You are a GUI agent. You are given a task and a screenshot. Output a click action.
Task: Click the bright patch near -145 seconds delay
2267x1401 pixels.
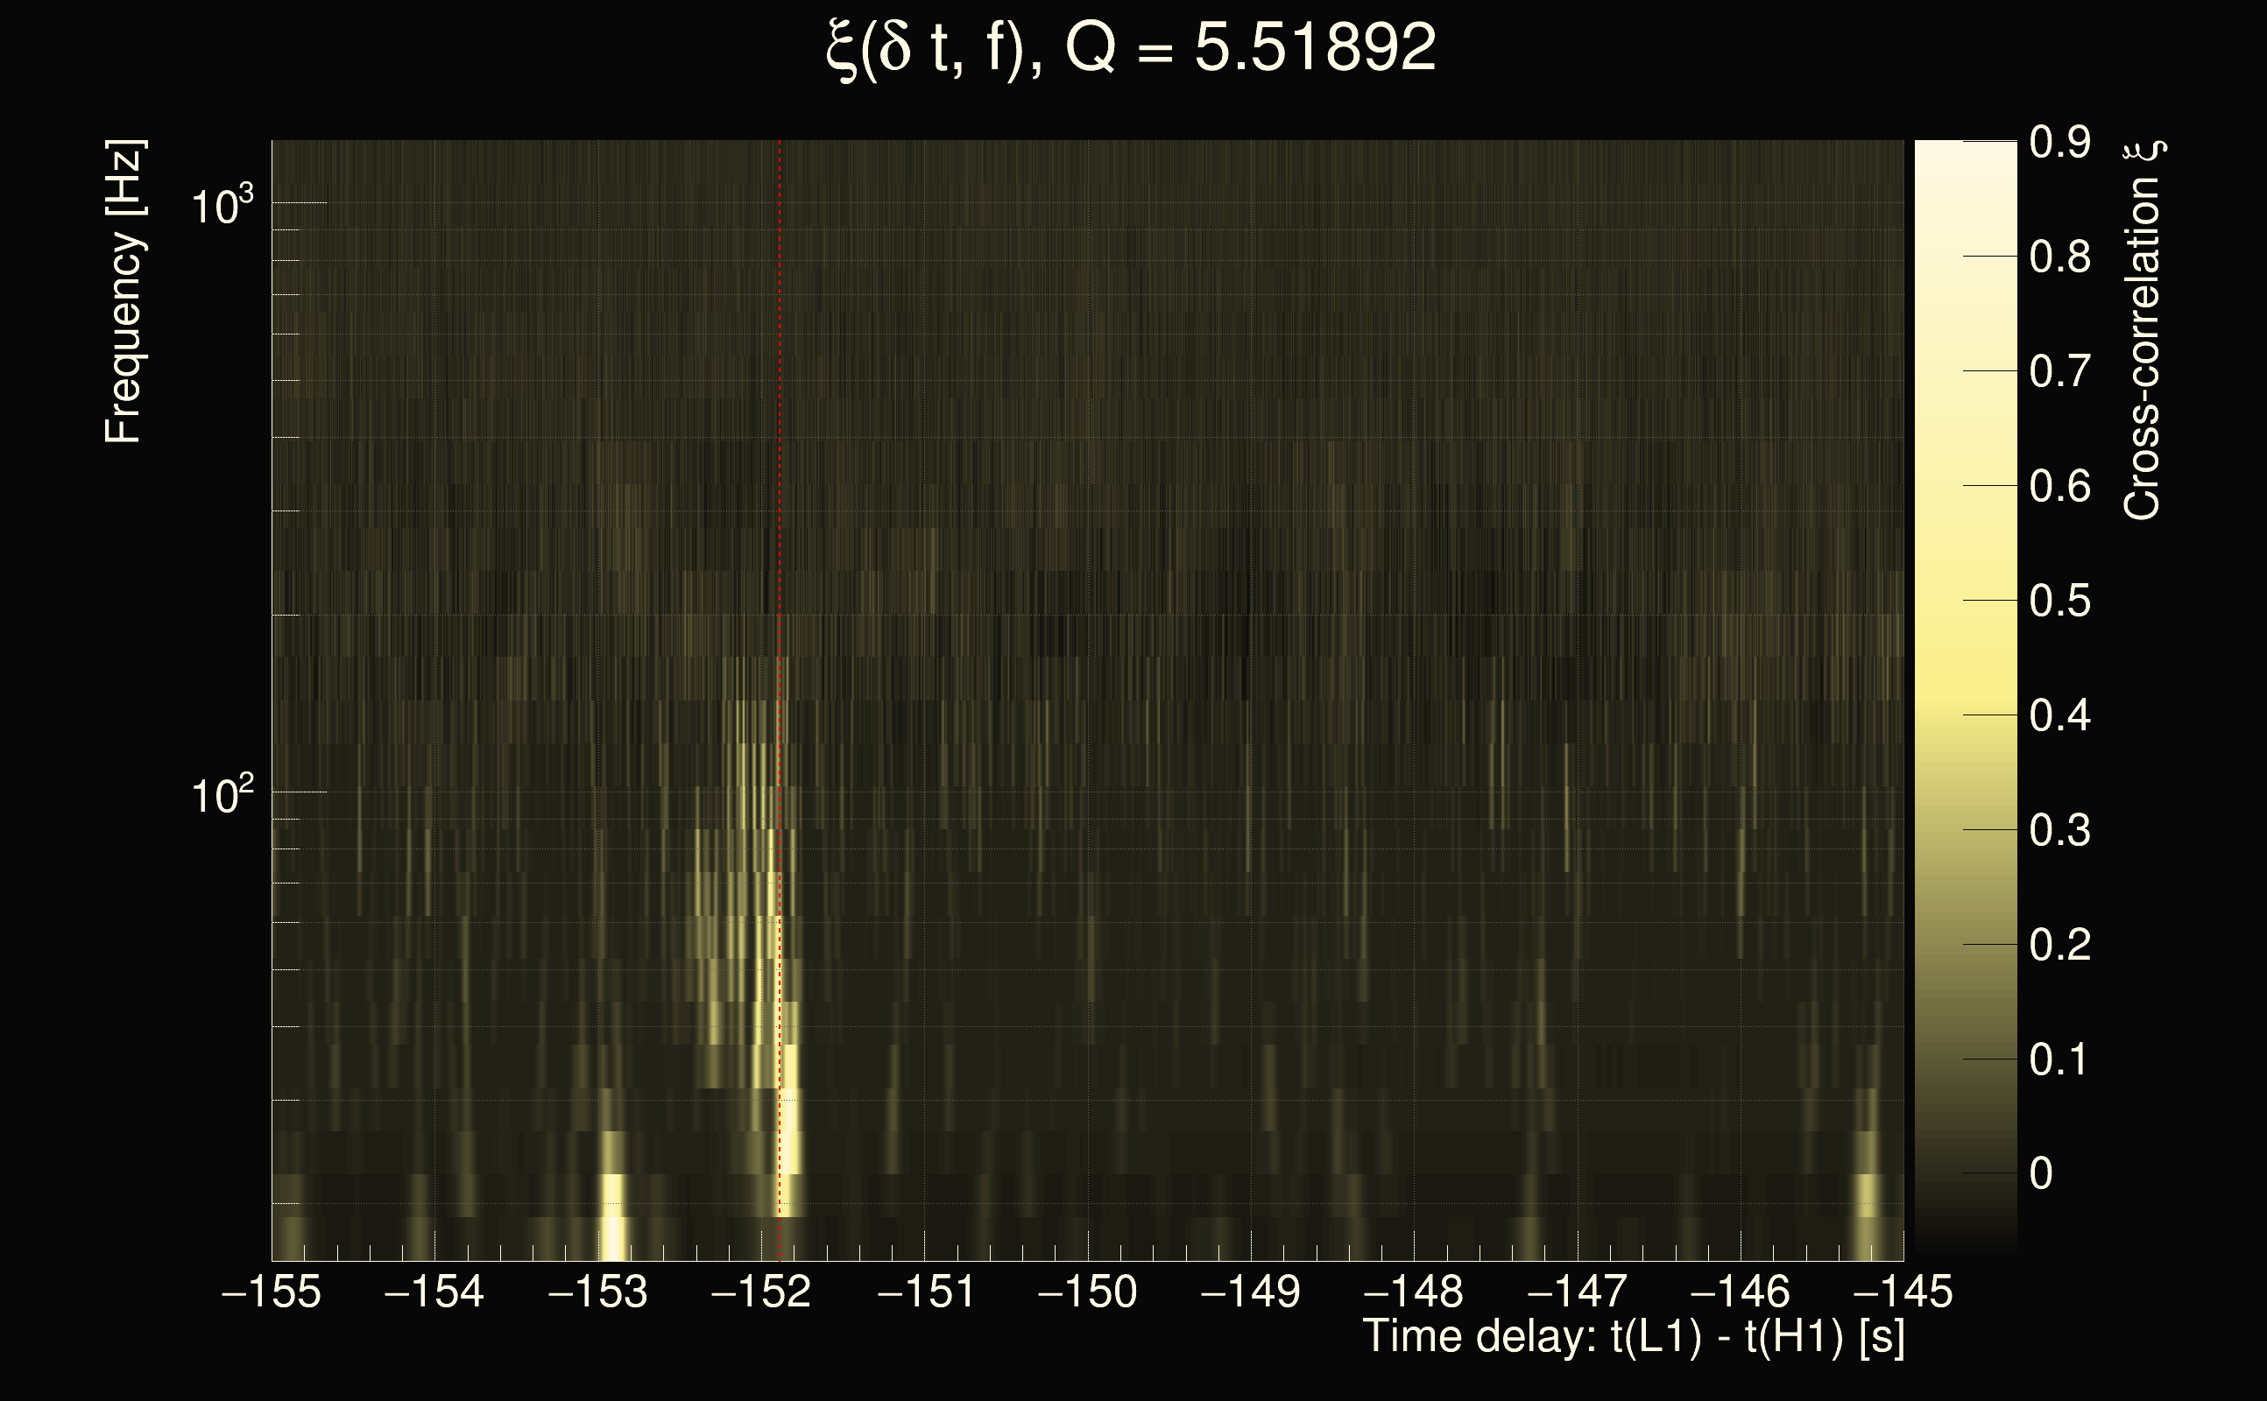[x=1867, y=1195]
